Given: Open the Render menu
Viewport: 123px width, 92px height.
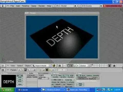Looking at the screenshot, I should point(42,6).
